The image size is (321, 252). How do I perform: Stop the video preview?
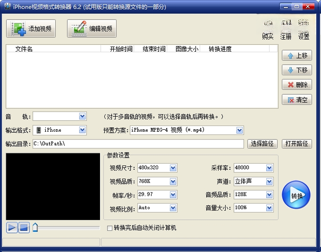pos(24,227)
